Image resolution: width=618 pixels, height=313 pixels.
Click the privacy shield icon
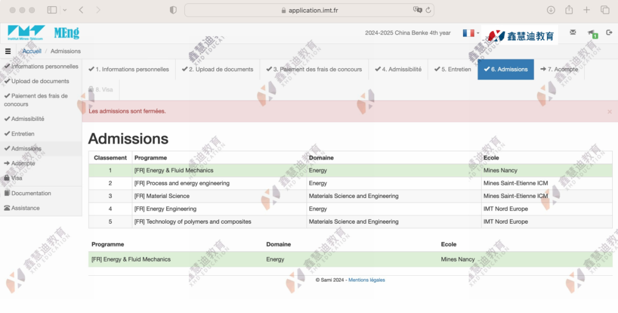coord(173,10)
